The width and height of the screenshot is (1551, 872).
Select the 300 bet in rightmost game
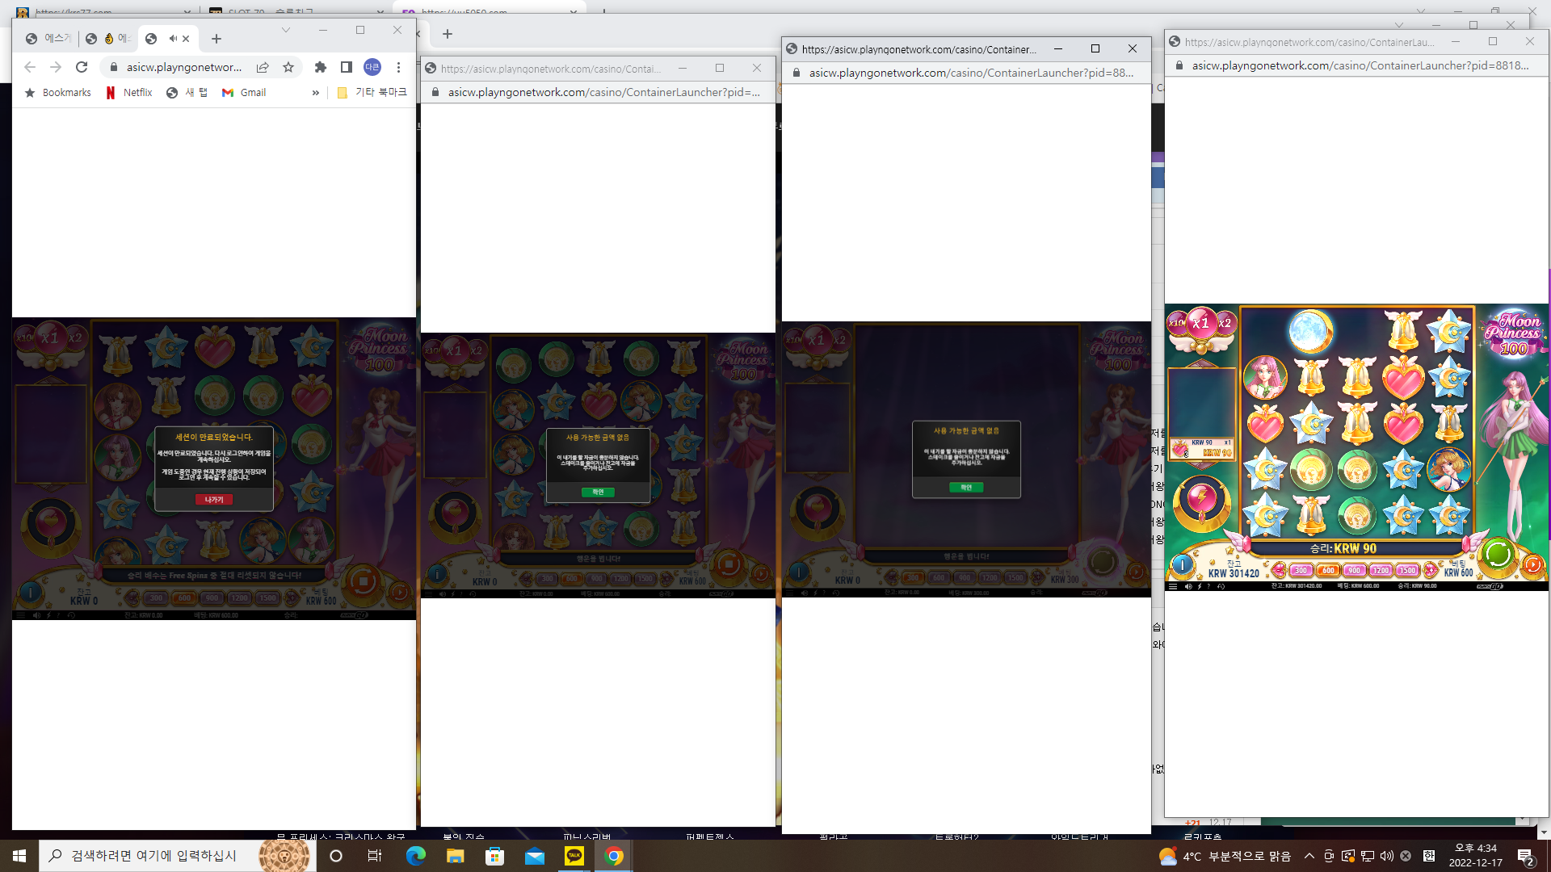[1301, 570]
